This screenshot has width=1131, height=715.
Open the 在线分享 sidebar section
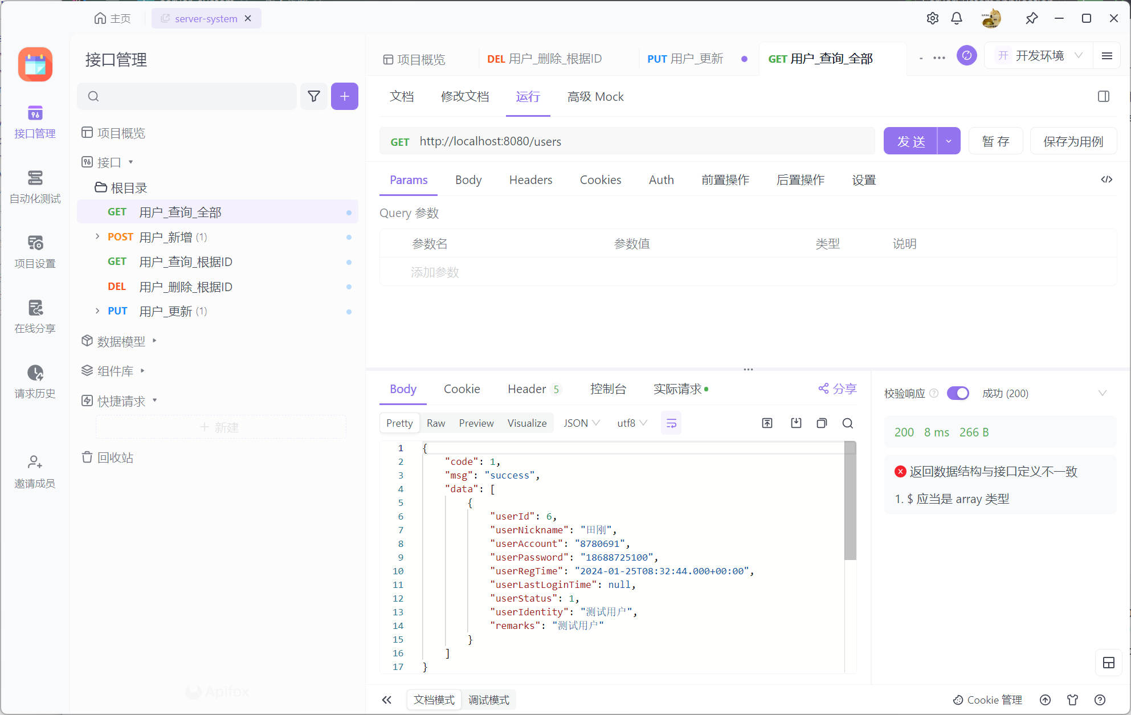tap(35, 317)
